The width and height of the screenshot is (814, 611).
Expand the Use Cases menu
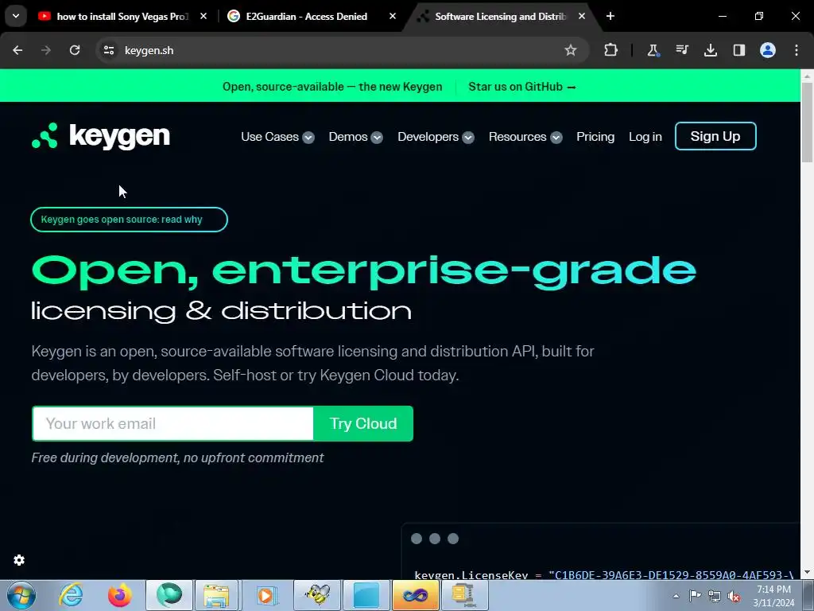point(277,137)
